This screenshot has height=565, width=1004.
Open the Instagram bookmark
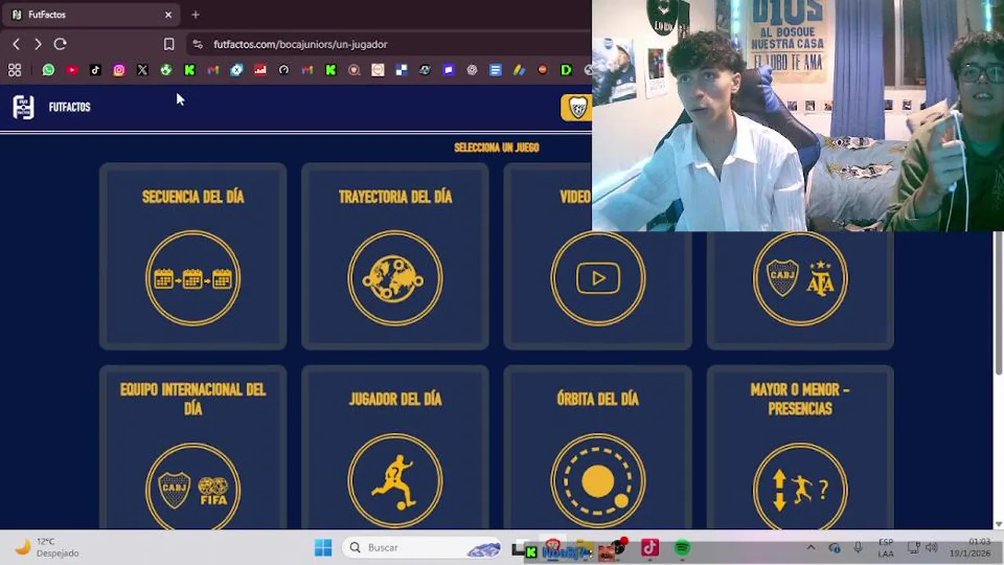[x=119, y=71]
